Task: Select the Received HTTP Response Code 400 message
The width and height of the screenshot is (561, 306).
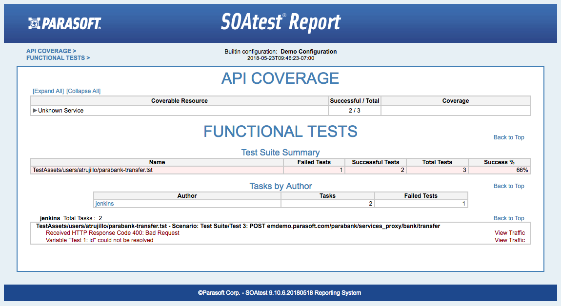Action: pos(113,233)
